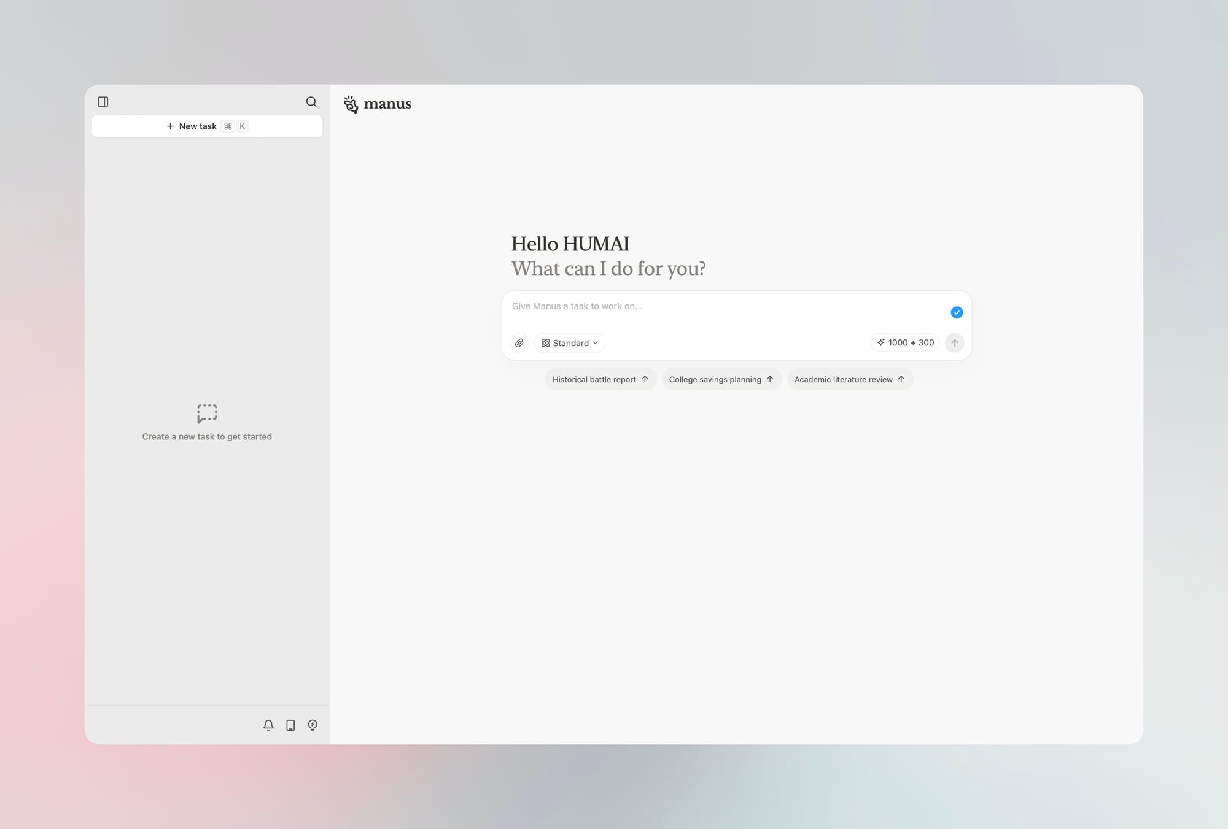
Task: Click the dashed chat bubble placeholder icon
Action: pyautogui.click(x=207, y=414)
